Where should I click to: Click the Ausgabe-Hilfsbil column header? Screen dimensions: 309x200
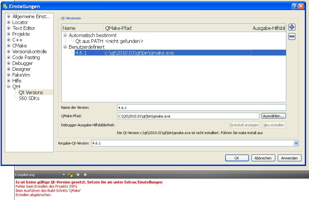click(x=269, y=28)
